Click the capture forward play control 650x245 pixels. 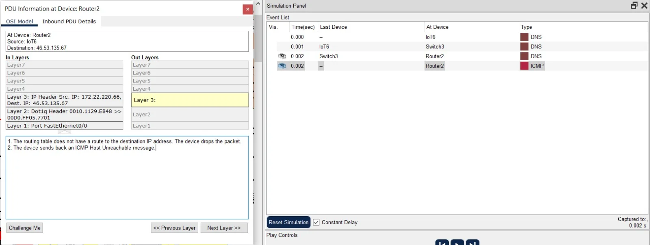[472, 243]
